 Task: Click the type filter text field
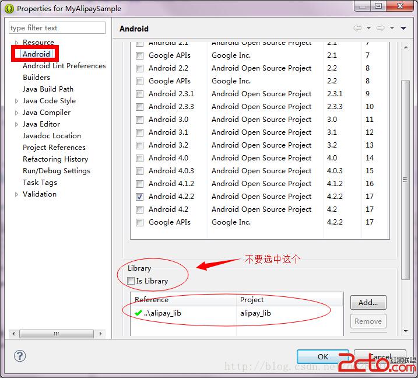click(x=57, y=28)
